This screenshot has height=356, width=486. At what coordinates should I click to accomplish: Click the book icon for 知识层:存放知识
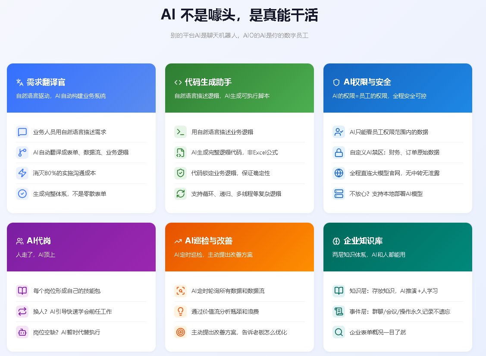coord(339,291)
